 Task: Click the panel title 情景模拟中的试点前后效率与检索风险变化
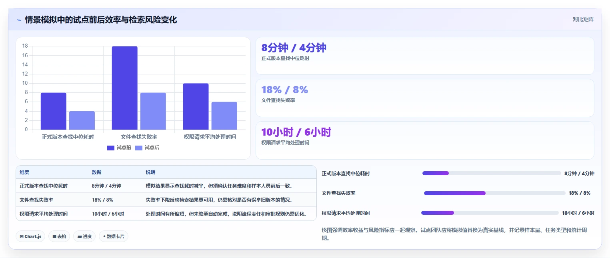(101, 20)
